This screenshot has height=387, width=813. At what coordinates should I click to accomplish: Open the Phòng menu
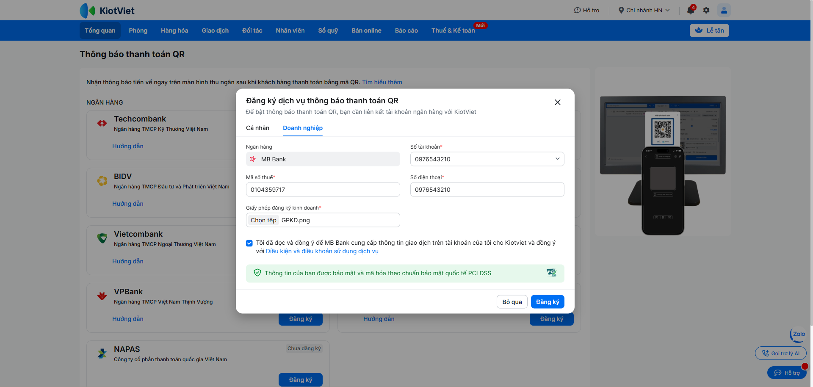(138, 30)
